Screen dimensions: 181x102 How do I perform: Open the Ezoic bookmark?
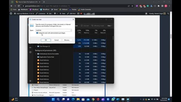click(14, 10)
